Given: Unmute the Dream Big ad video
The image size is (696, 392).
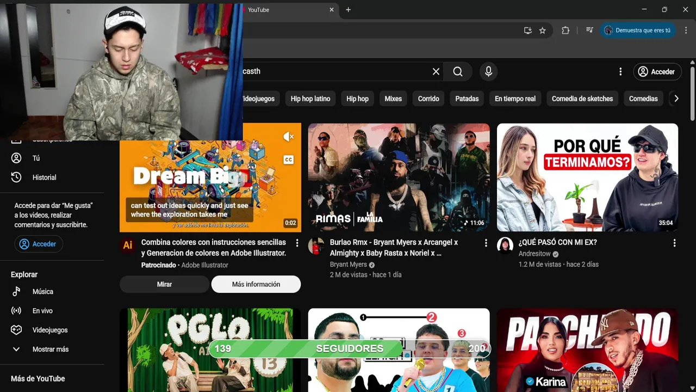Looking at the screenshot, I should pyautogui.click(x=289, y=137).
